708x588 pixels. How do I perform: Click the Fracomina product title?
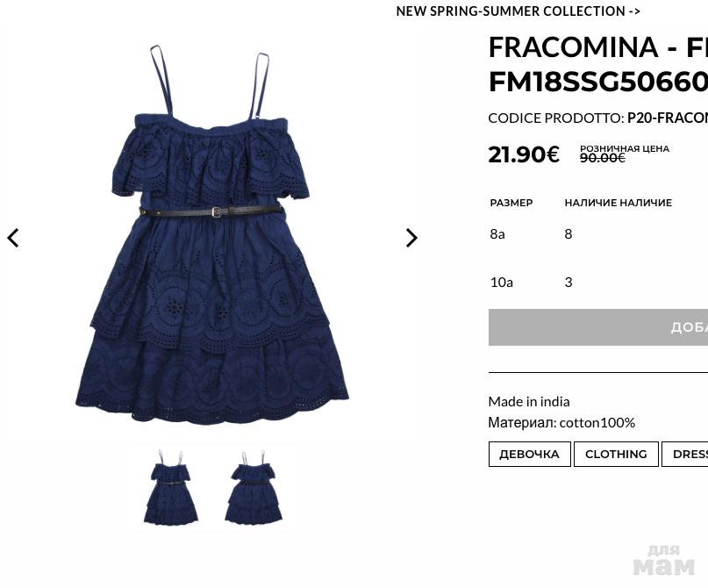[x=598, y=64]
